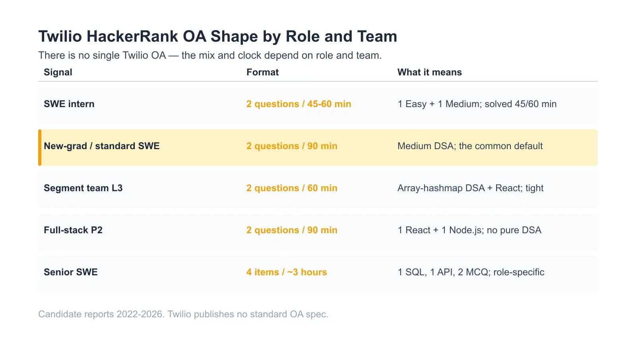
Task: Click '1 SQL, 1 API, 2 MCQ; role-specific'
Action: [x=471, y=272]
